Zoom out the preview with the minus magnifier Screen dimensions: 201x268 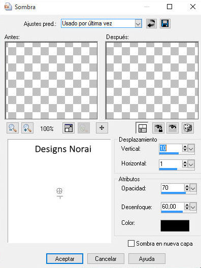click(x=13, y=128)
